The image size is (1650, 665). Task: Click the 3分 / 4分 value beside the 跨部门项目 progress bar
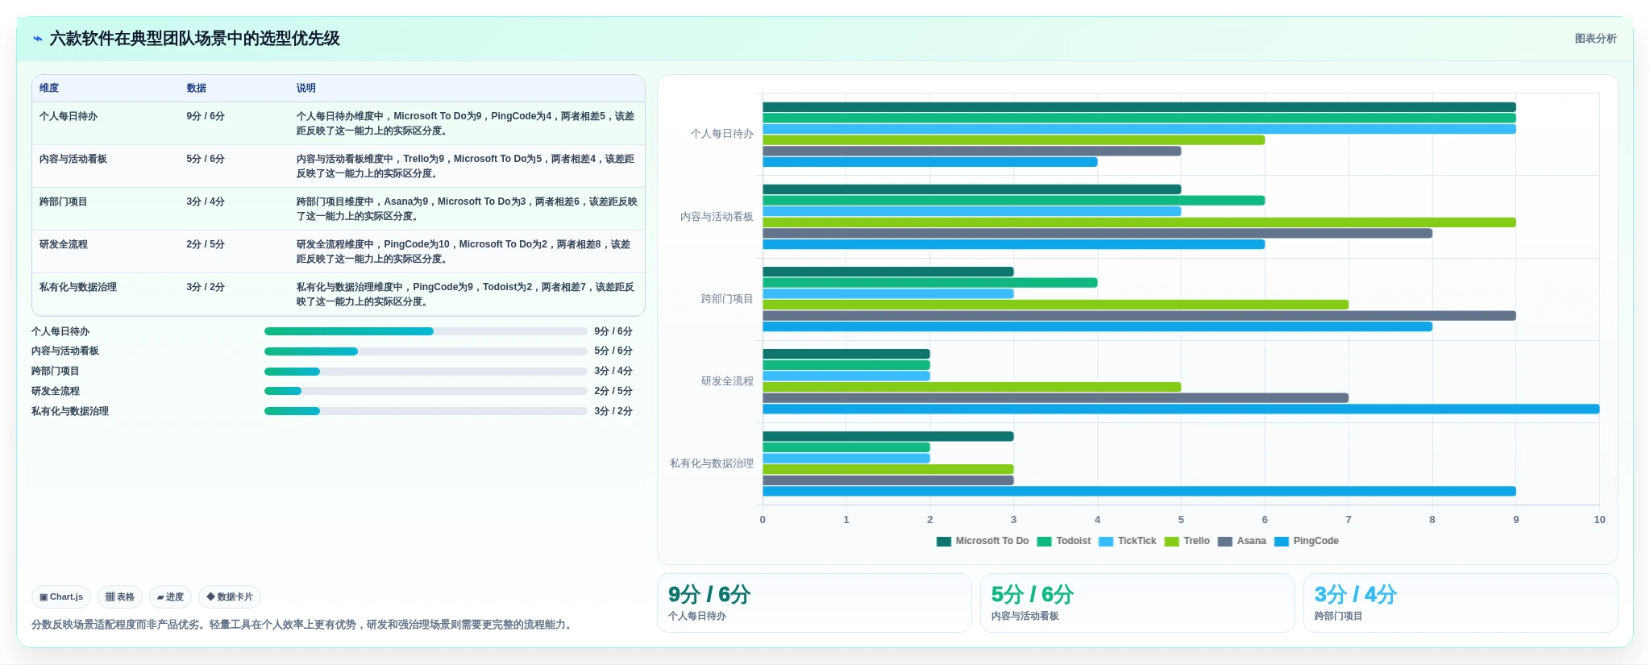point(613,372)
